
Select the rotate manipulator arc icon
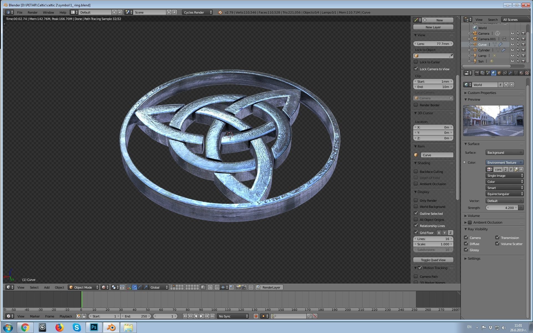pyautogui.click(x=140, y=287)
